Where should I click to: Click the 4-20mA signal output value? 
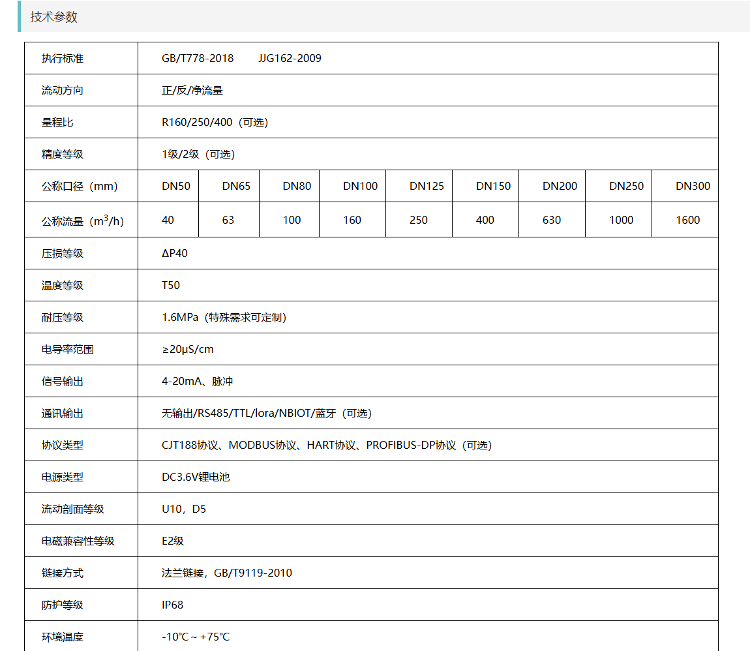click(x=182, y=381)
